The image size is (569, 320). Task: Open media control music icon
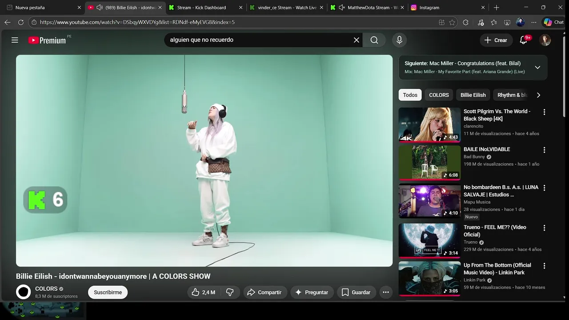[x=481, y=22]
